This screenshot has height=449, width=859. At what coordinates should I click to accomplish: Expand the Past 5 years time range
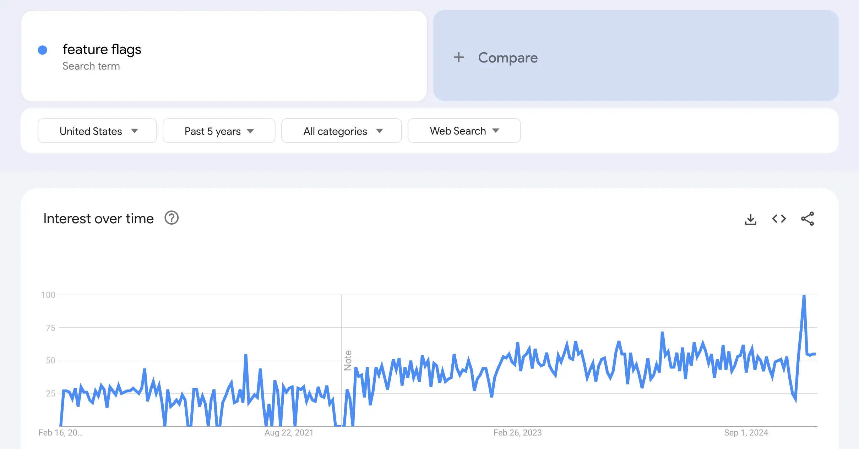coord(219,131)
